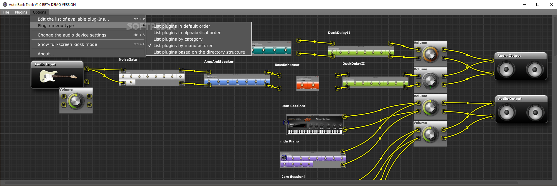Click the Audio Input title label
557x186 pixels.
click(x=45, y=64)
